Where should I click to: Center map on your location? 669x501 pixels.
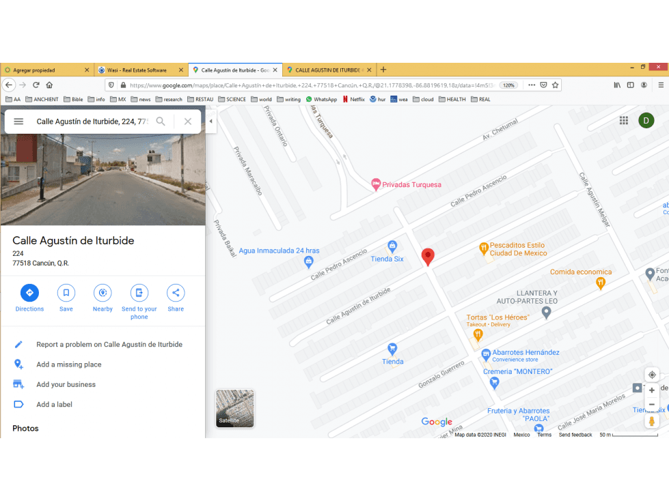click(x=652, y=375)
